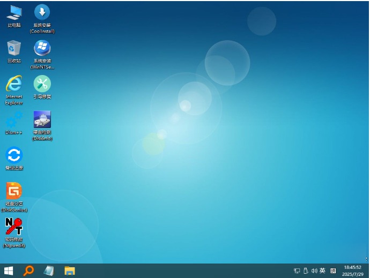Launch 硬盘检测 DiskInfo tool
This screenshot has height=278, width=370.
(x=42, y=126)
